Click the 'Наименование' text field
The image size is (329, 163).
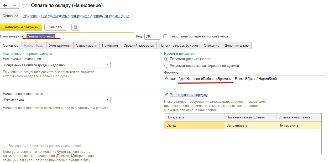click(x=79, y=36)
